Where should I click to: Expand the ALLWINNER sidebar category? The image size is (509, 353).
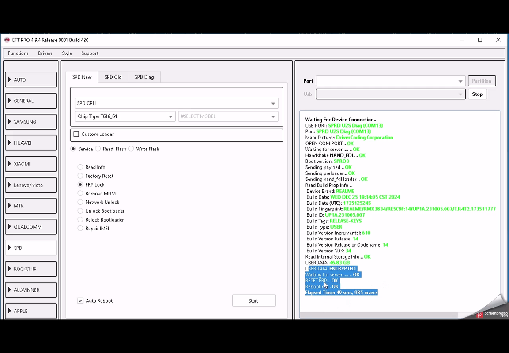(x=31, y=290)
